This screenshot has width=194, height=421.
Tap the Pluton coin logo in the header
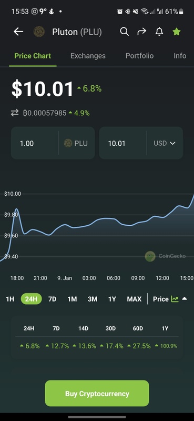tap(39, 32)
